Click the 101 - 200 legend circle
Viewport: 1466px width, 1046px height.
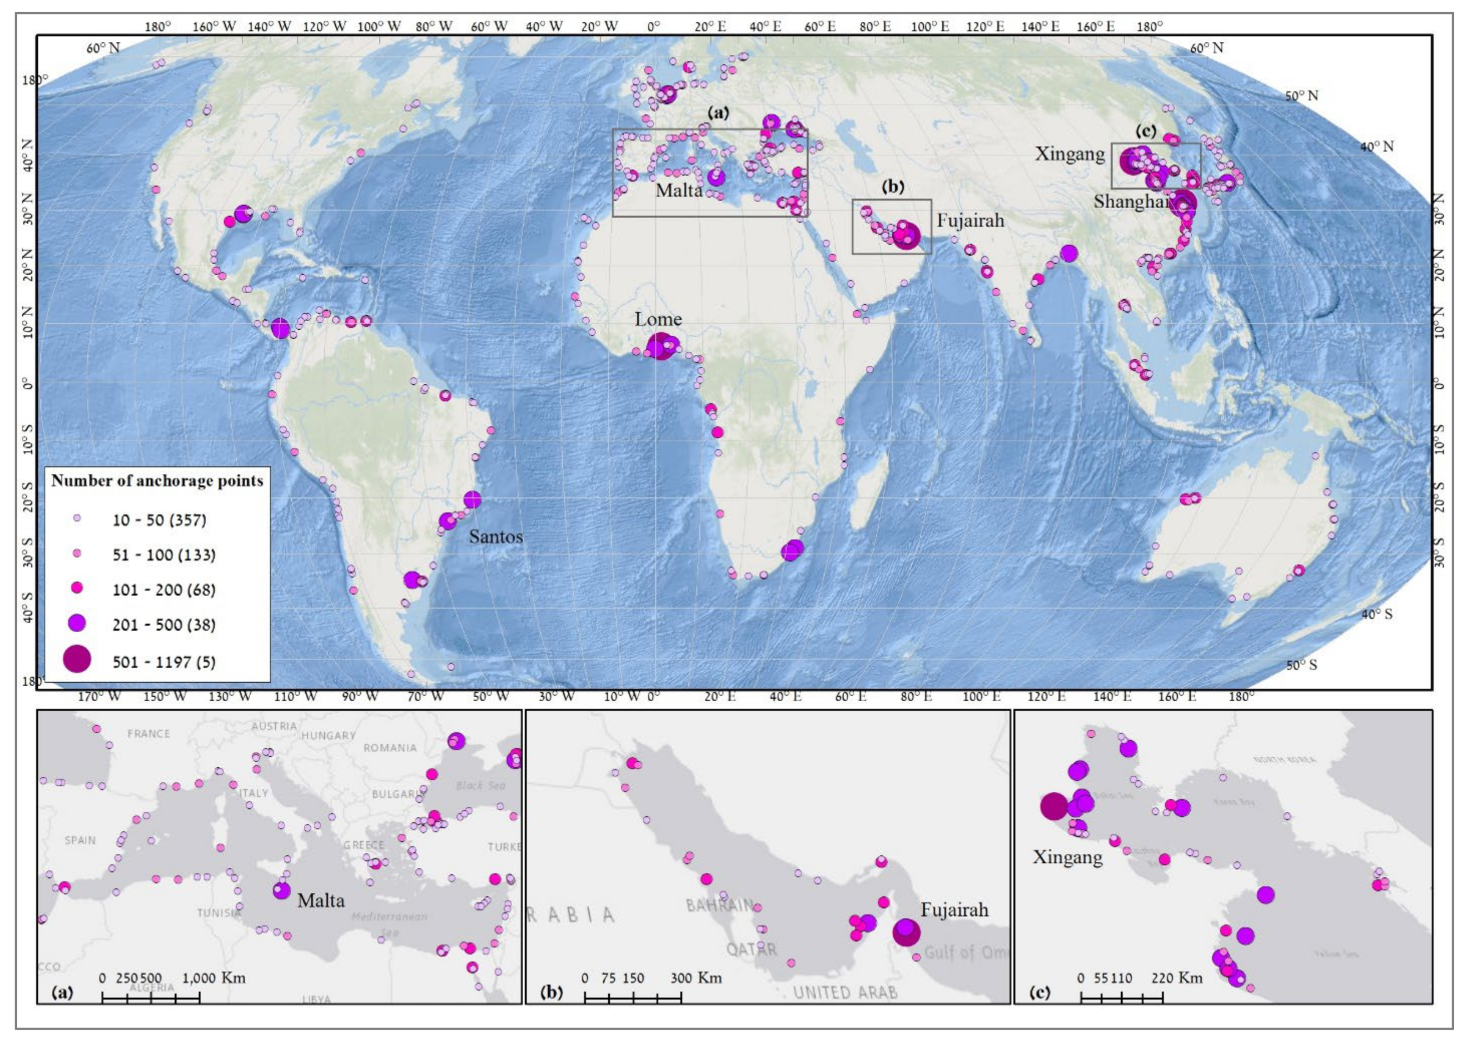click(77, 588)
